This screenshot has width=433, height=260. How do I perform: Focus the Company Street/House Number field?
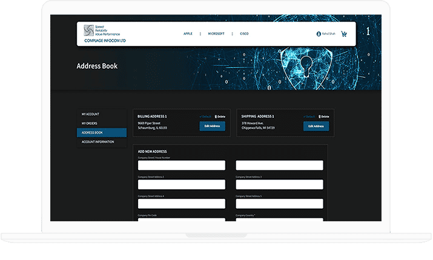click(x=181, y=165)
